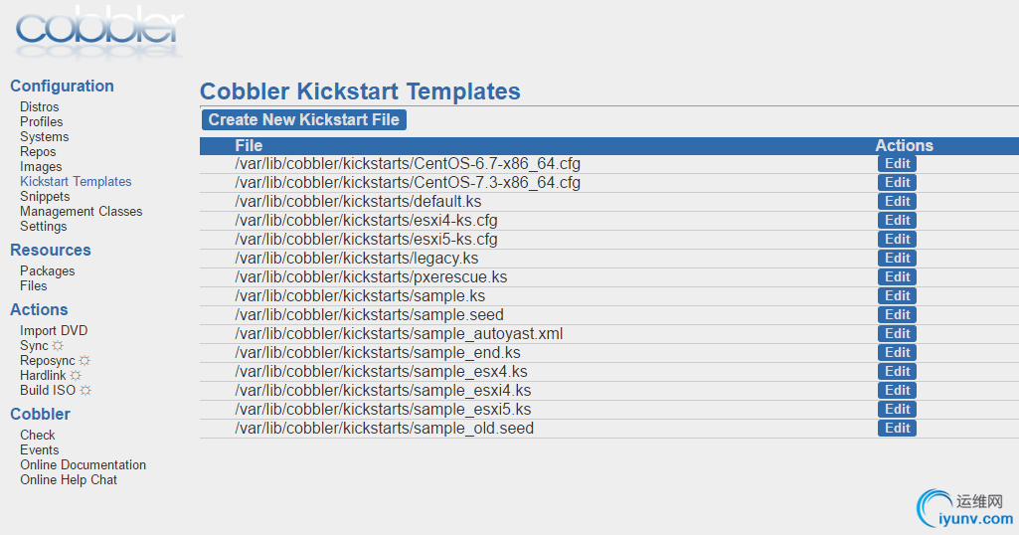Edit the default.ks template
1019x535 pixels.
click(x=897, y=201)
